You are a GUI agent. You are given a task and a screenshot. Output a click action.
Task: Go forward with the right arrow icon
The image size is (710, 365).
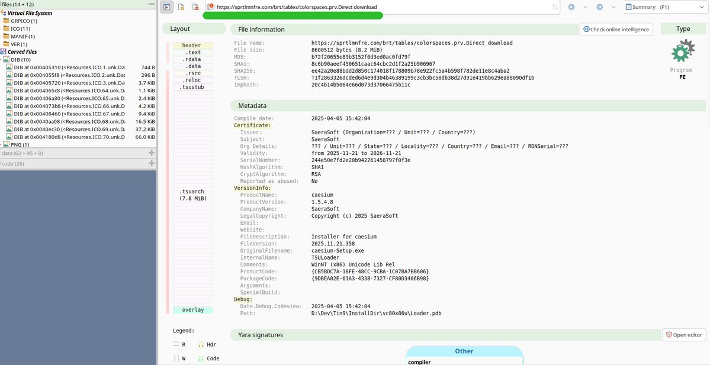599,7
